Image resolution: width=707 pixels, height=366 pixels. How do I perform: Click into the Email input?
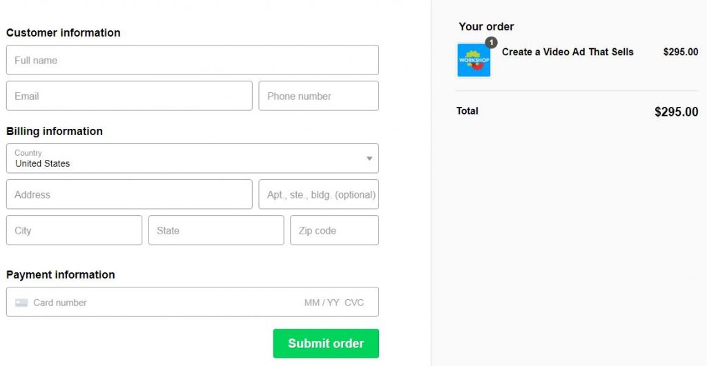tap(129, 96)
